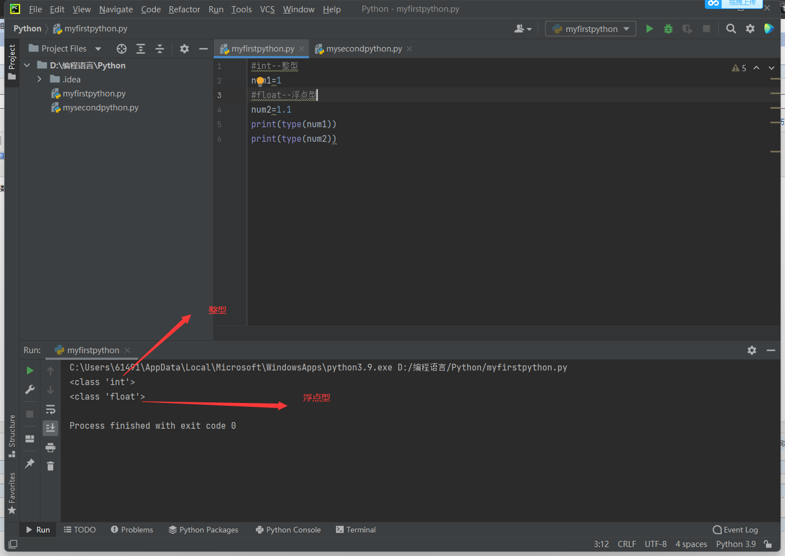Go to next highlighted error arrow
Viewport: 785px width, 556px height.
(772, 68)
